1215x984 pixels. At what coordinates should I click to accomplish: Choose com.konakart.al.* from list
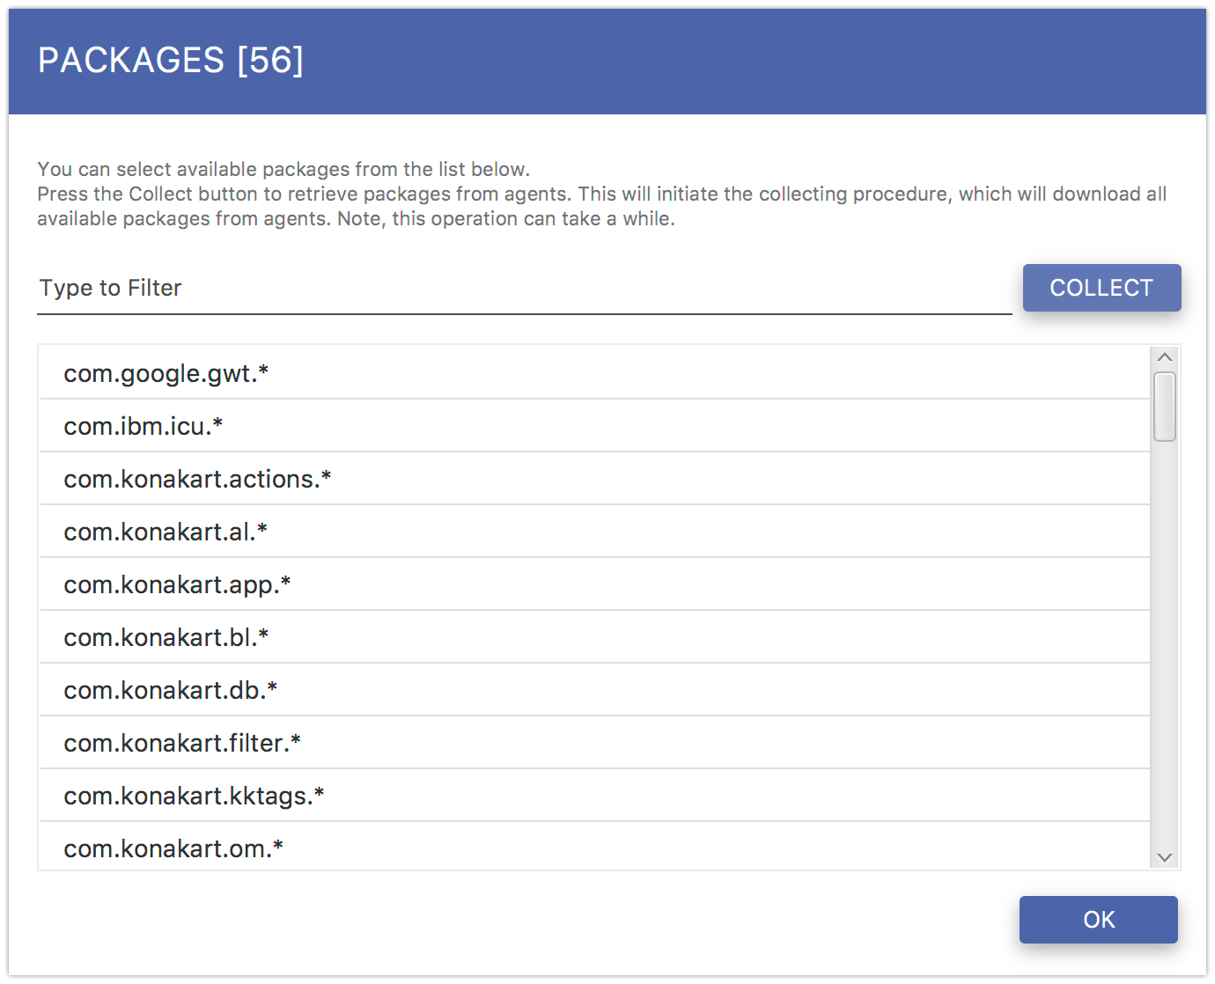(x=595, y=532)
